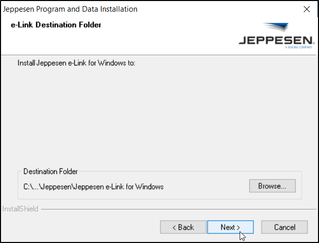Click the InstallShield label
This screenshot has width=319, height=243.
[20, 209]
